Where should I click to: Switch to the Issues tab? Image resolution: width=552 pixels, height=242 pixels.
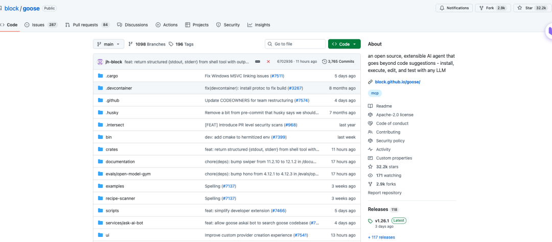(x=41, y=25)
